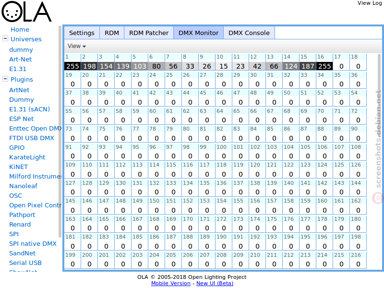
Task: Click channel 5 cell showing 103
Action: 140,62
